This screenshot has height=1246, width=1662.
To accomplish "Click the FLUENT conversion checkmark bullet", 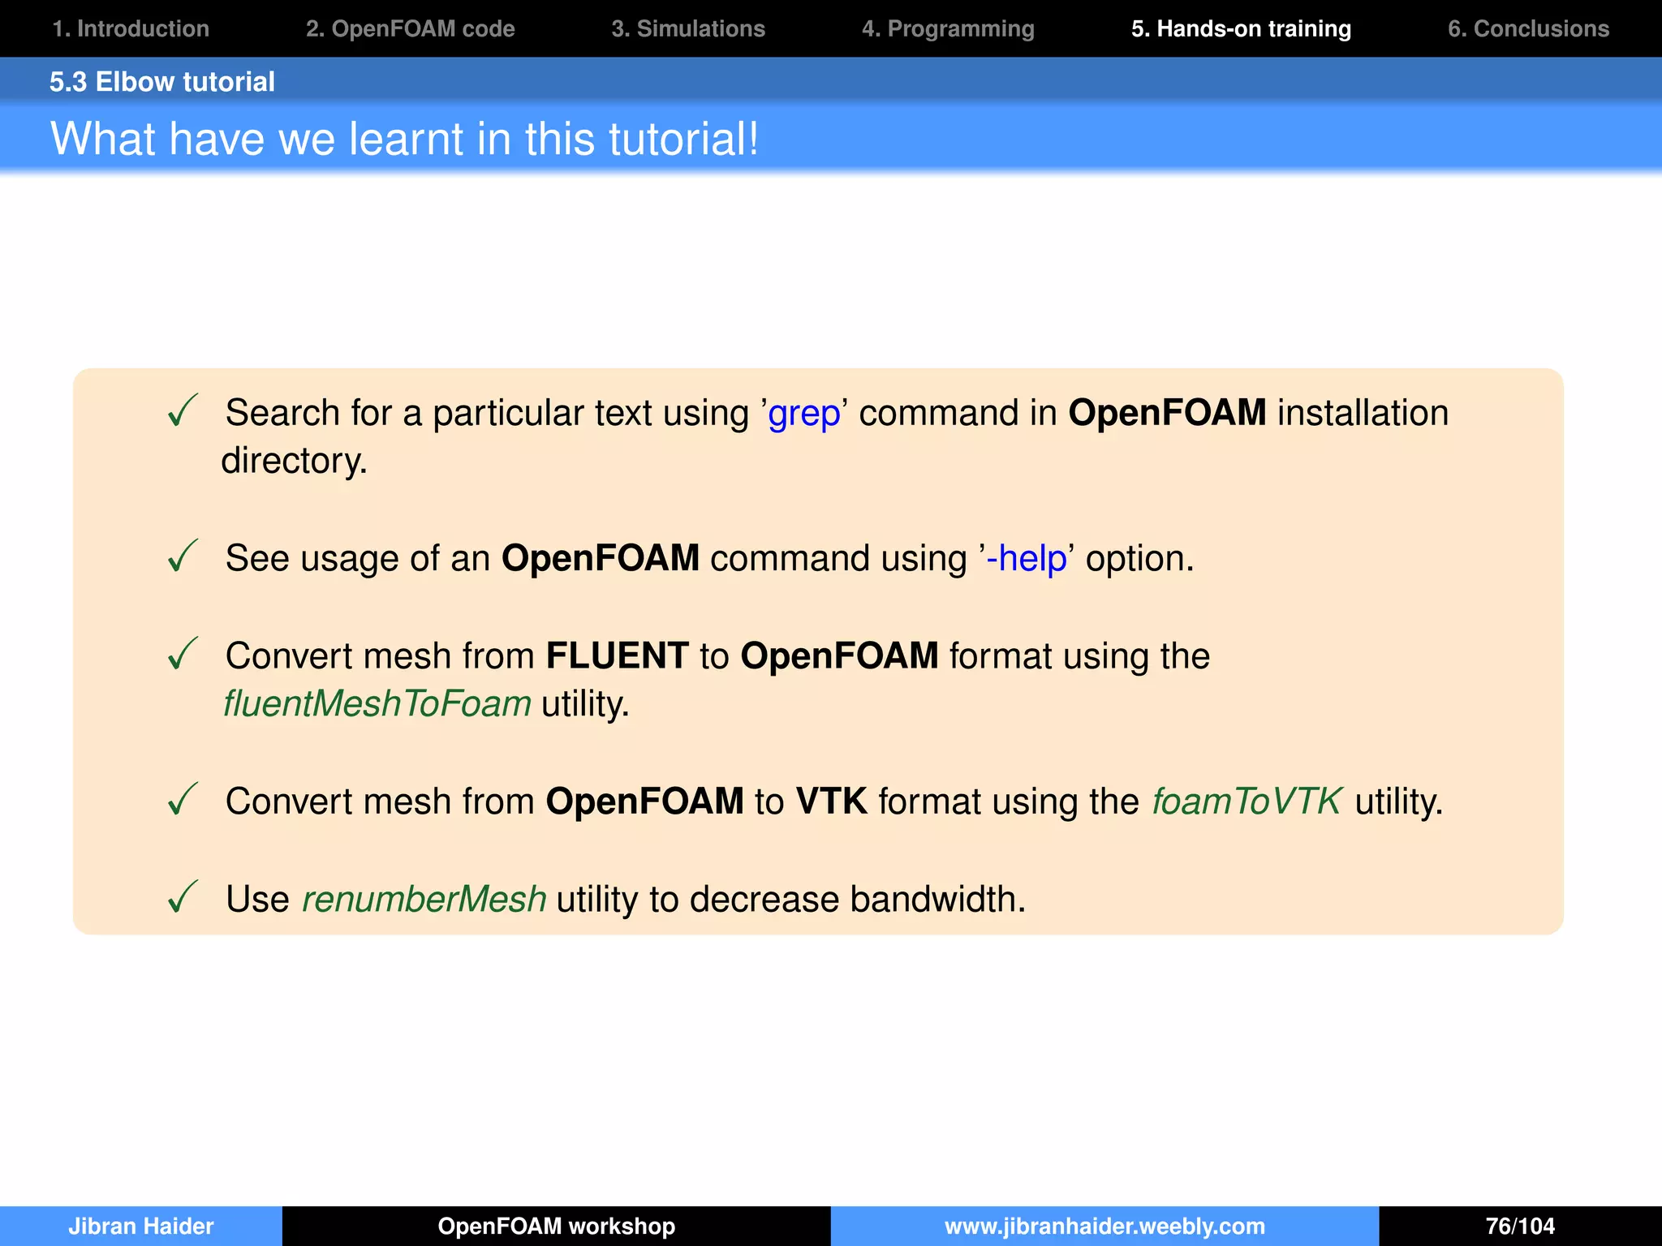I will coord(183,654).
